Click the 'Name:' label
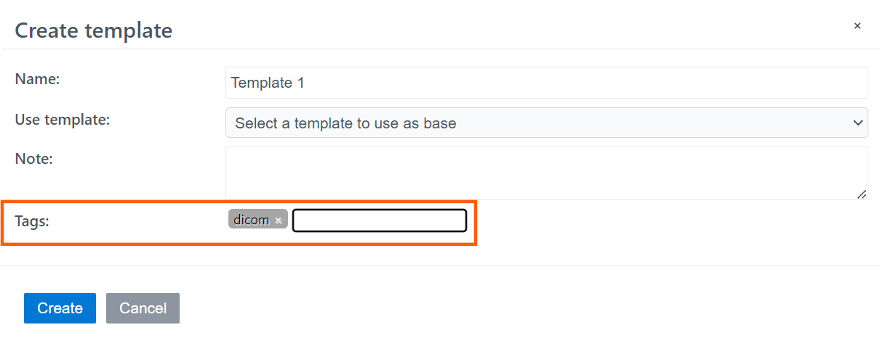Image resolution: width=880 pixels, height=338 pixels. (x=37, y=80)
